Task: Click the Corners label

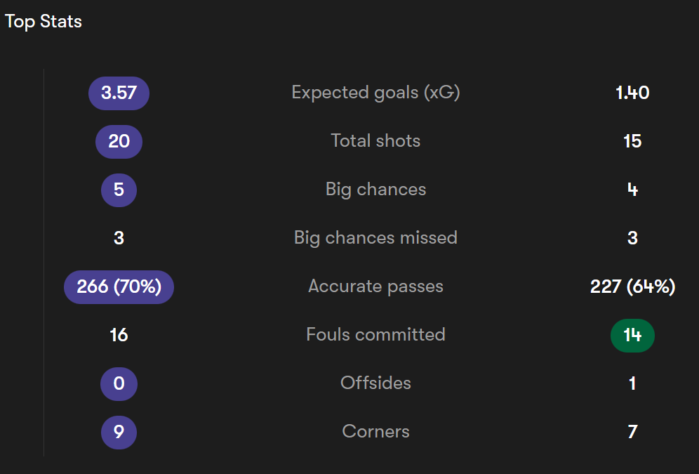Action: click(375, 432)
